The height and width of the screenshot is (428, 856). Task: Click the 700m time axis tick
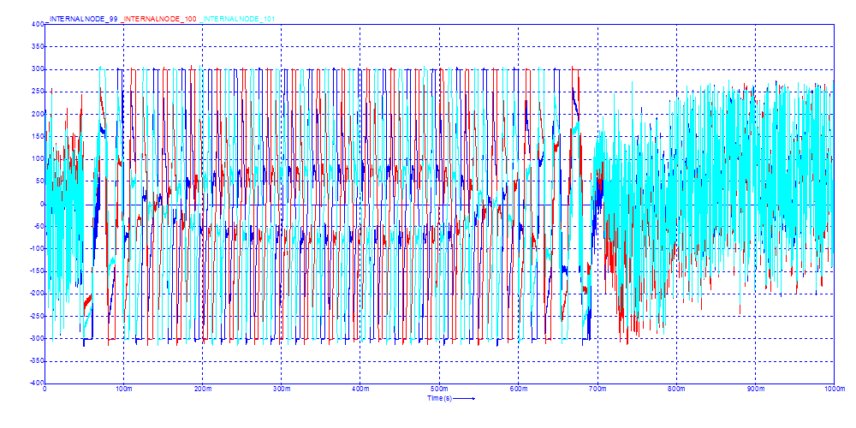click(x=597, y=389)
